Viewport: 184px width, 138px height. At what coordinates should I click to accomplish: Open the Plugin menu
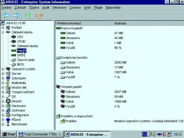tap(98, 8)
